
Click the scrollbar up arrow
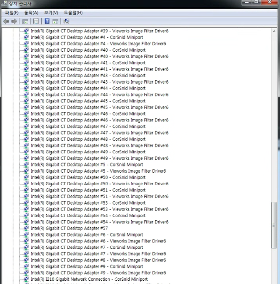pos(274,31)
